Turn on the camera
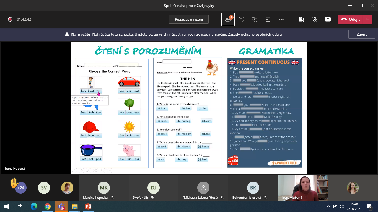 click(x=301, y=19)
